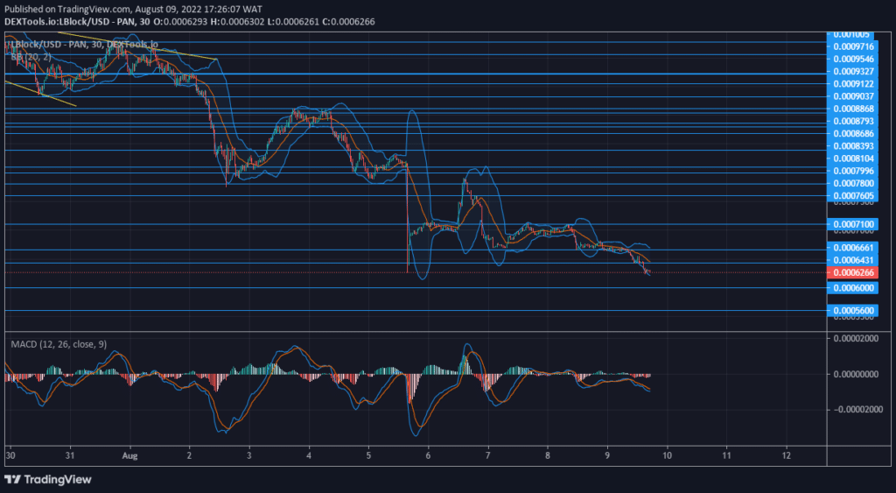This screenshot has height=493, width=896.
Task: Select the 0.0008104 price level label
Action: coord(853,158)
